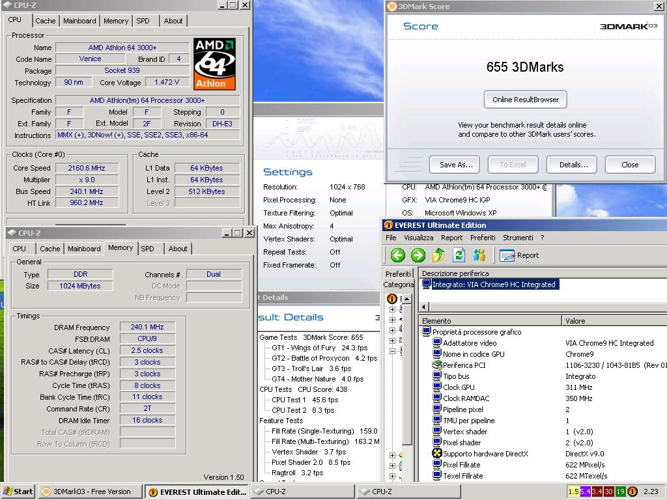Image resolution: width=667 pixels, height=500 pixels.
Task: Click the Core Speed field showing 2160.6 MHz
Action: pyautogui.click(x=87, y=168)
